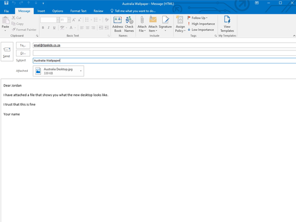The height and width of the screenshot is (222, 296).
Task: Click the Redo arrow in the quick access toolbar
Action: [21, 3]
